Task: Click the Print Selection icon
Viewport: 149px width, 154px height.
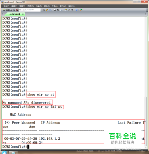Action: point(58,10)
